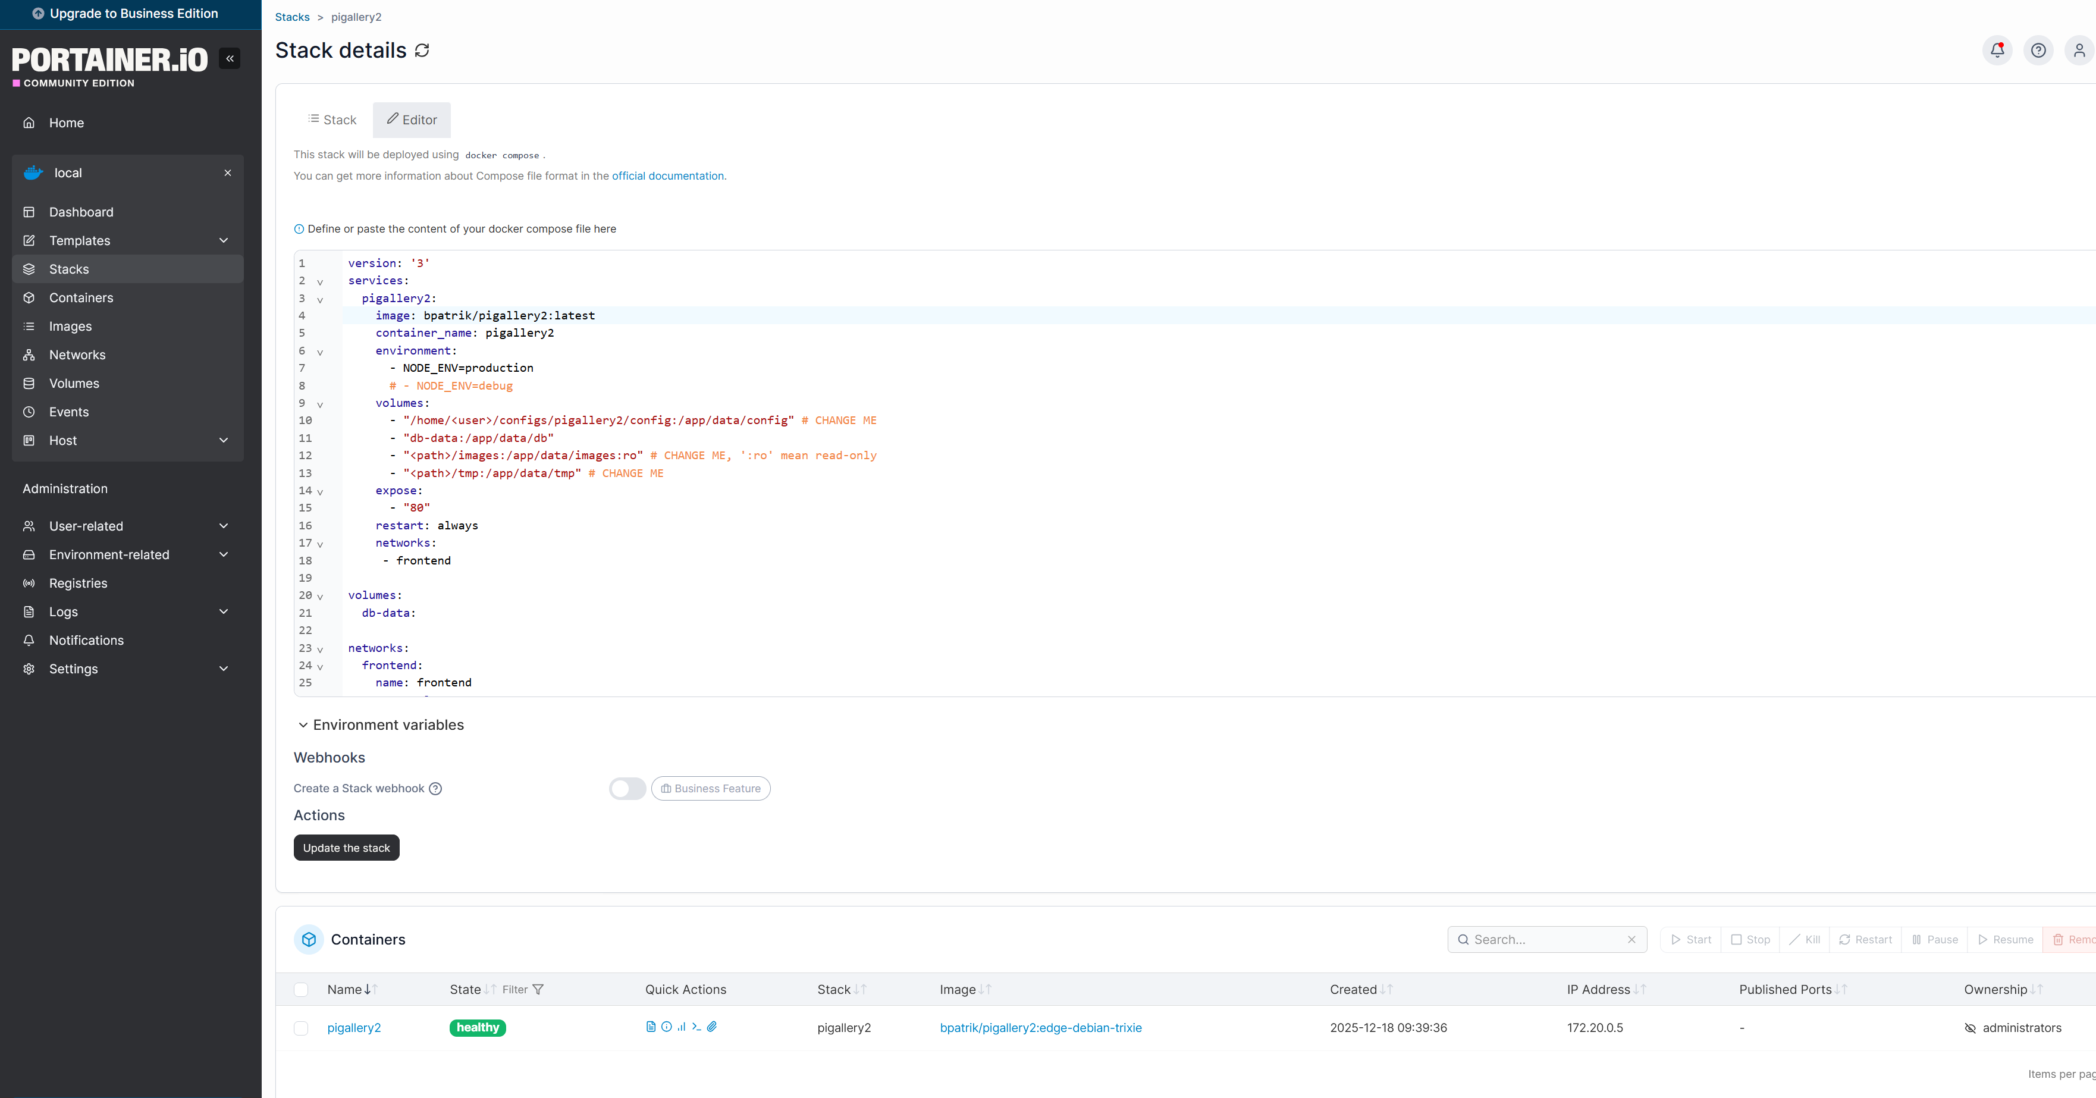This screenshot has width=2096, height=1098.
Task: Open pigallery2 container stats icon
Action: [x=681, y=1027]
